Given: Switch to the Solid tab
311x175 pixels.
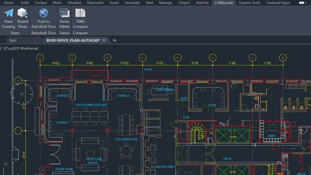Looking at the screenshot, I should click(x=25, y=3).
